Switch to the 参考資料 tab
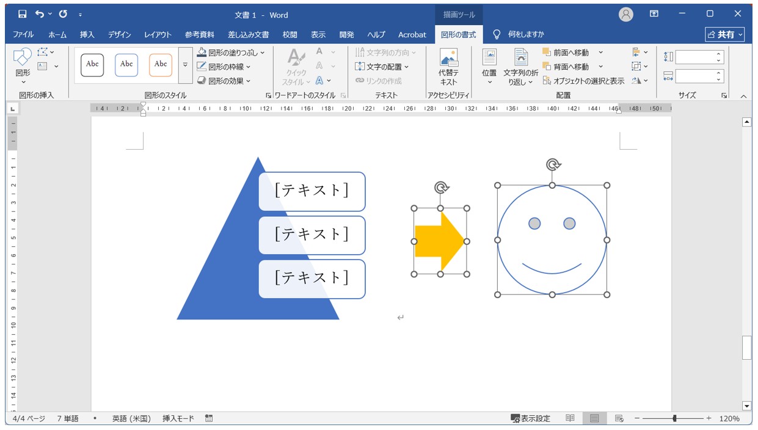The height and width of the screenshot is (430, 758). [200, 34]
